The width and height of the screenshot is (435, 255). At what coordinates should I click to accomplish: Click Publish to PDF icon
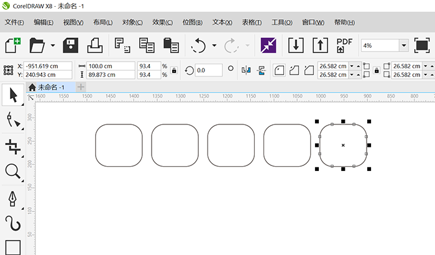[x=343, y=45]
